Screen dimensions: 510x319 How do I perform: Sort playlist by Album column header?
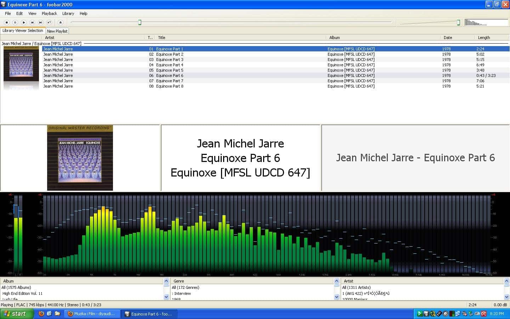(x=383, y=38)
